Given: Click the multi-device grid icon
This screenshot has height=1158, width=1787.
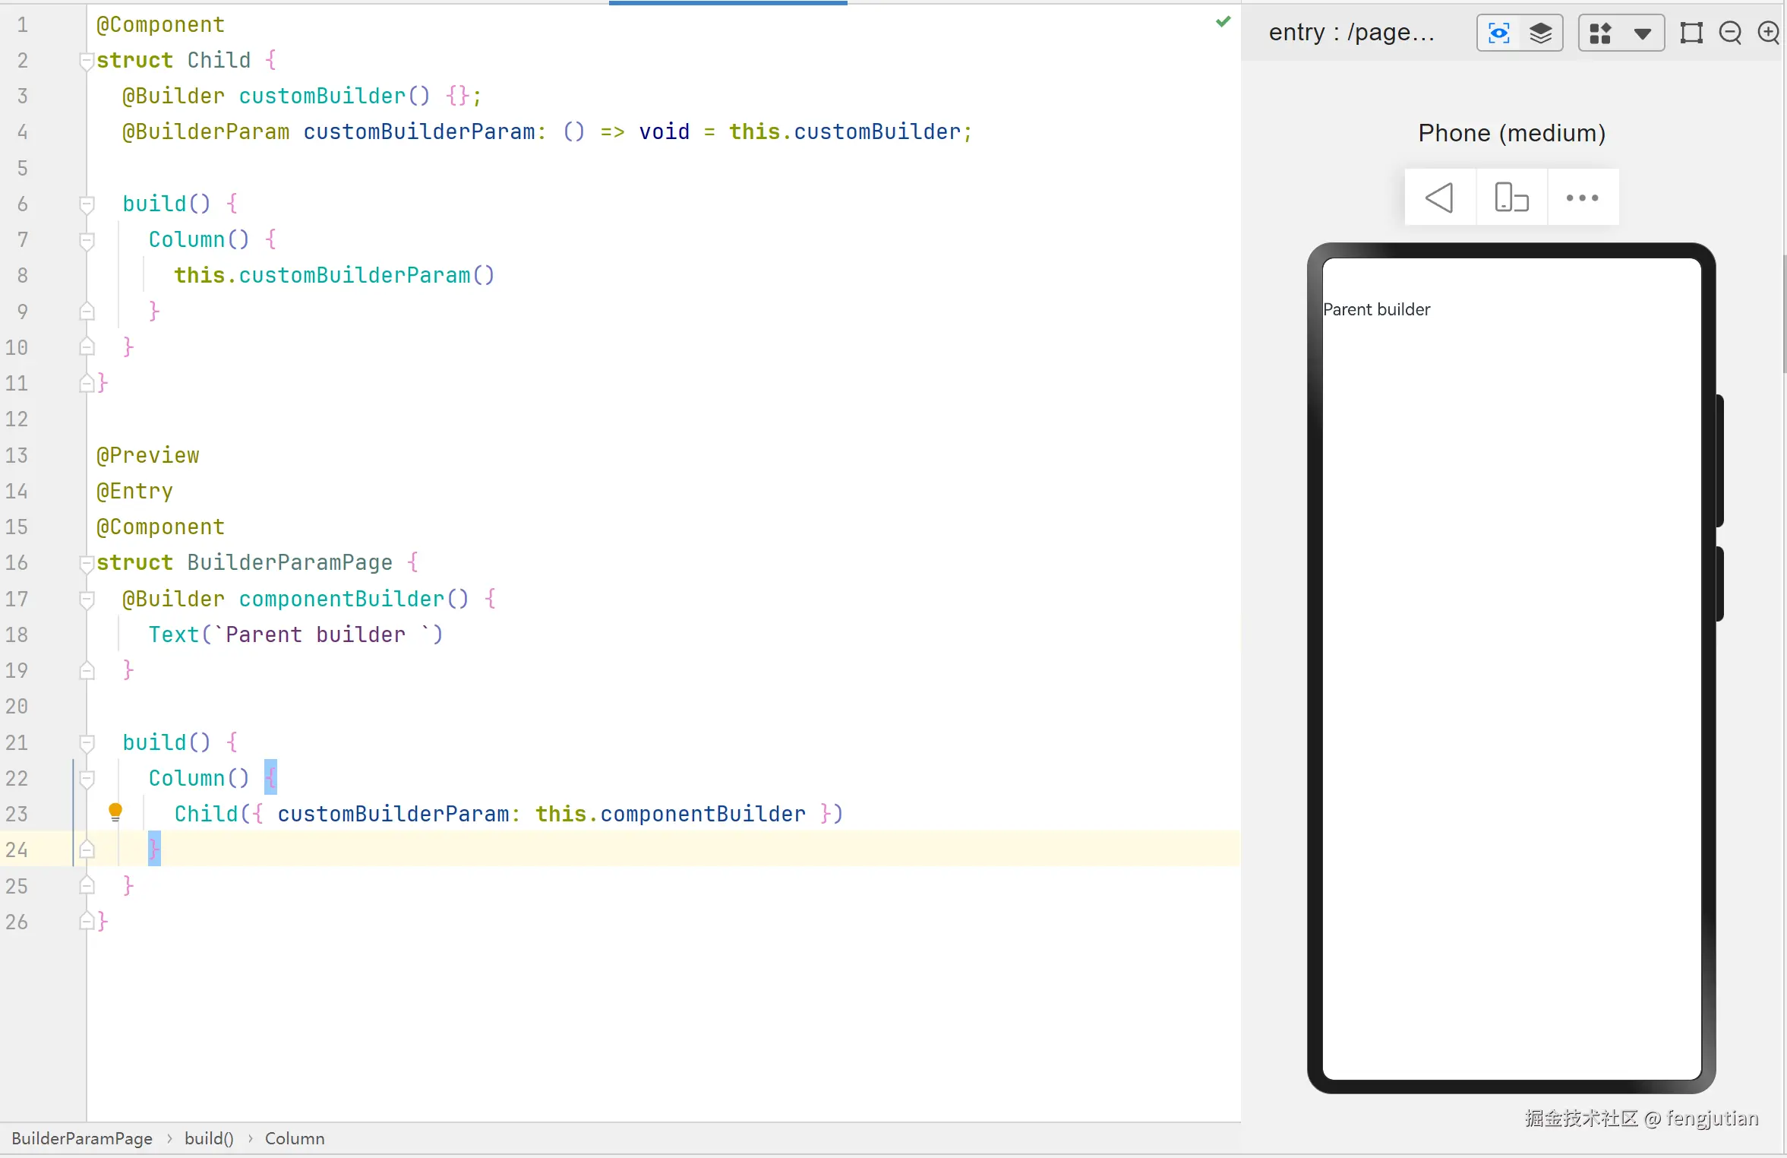Looking at the screenshot, I should pyautogui.click(x=1600, y=33).
